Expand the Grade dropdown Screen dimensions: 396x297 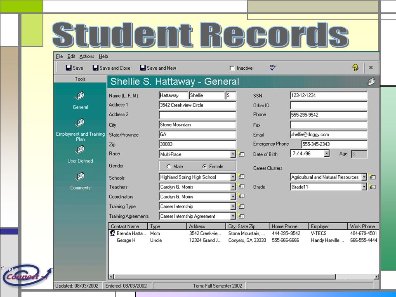(x=364, y=187)
